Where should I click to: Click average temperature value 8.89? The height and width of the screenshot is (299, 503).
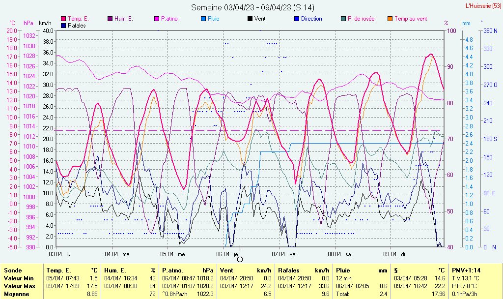(92, 294)
